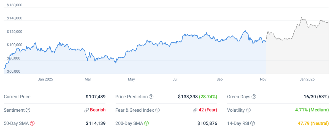Click link icon before 42 (Fear)

click(195, 110)
